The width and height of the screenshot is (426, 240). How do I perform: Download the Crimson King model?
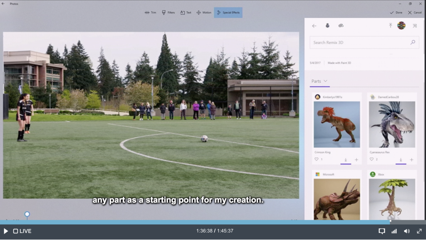tap(345, 160)
